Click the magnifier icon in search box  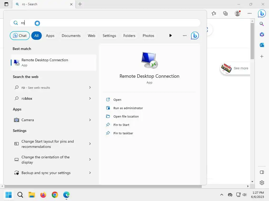(x=15, y=23)
